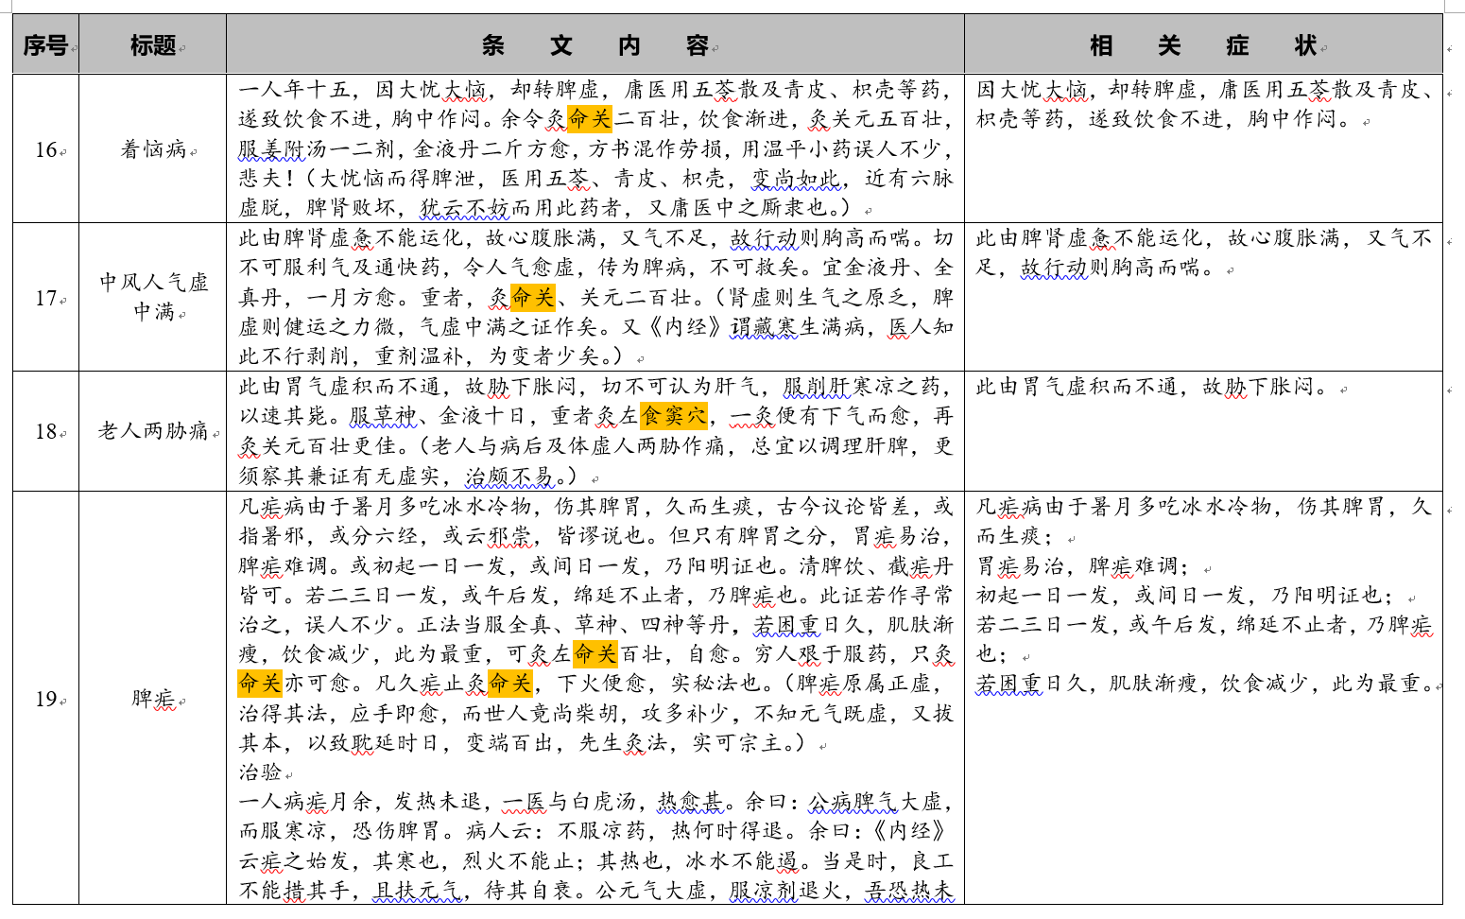The width and height of the screenshot is (1465, 919).
Task: Click row number 16 cell
Action: tap(46, 149)
